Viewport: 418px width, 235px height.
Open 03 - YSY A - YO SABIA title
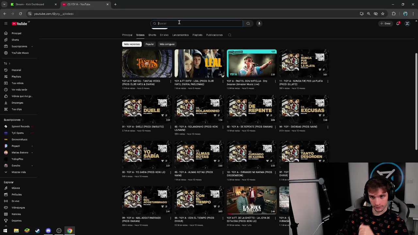click(144, 172)
